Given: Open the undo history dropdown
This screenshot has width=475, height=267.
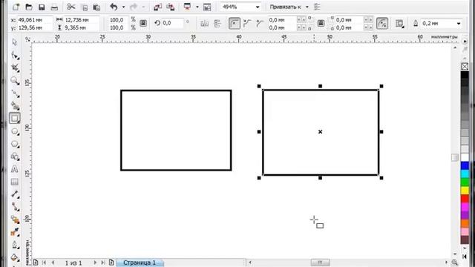Looking at the screenshot, I should click(123, 7).
